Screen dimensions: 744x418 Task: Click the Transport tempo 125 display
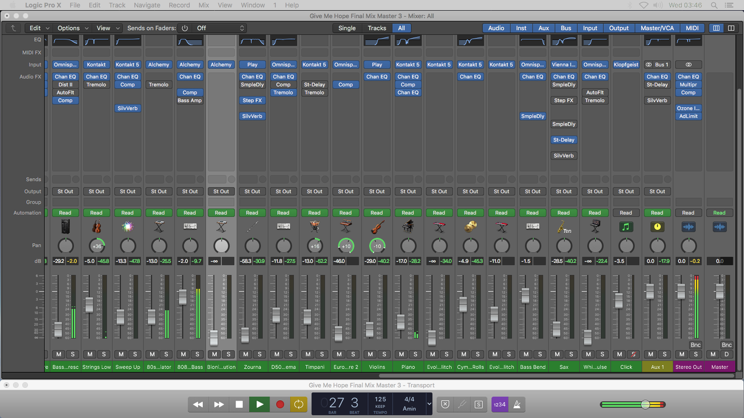[380, 399]
